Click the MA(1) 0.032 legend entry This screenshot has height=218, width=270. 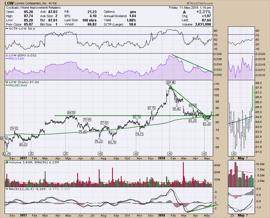coord(15,59)
